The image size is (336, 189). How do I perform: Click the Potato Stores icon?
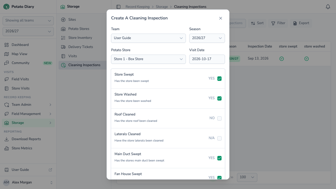click(63, 29)
